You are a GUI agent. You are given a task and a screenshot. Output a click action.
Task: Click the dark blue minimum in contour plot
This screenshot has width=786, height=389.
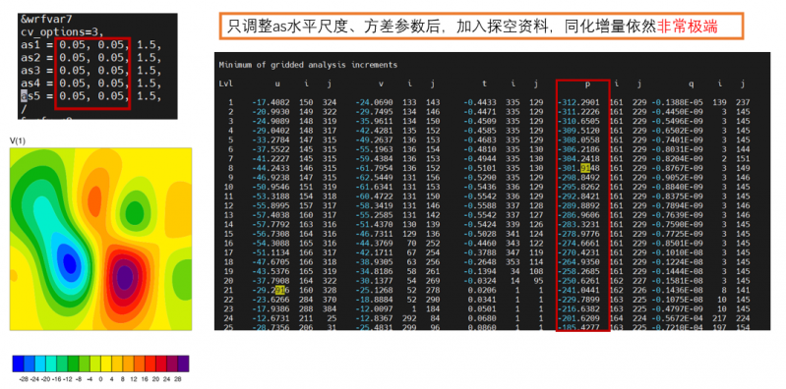(69, 262)
